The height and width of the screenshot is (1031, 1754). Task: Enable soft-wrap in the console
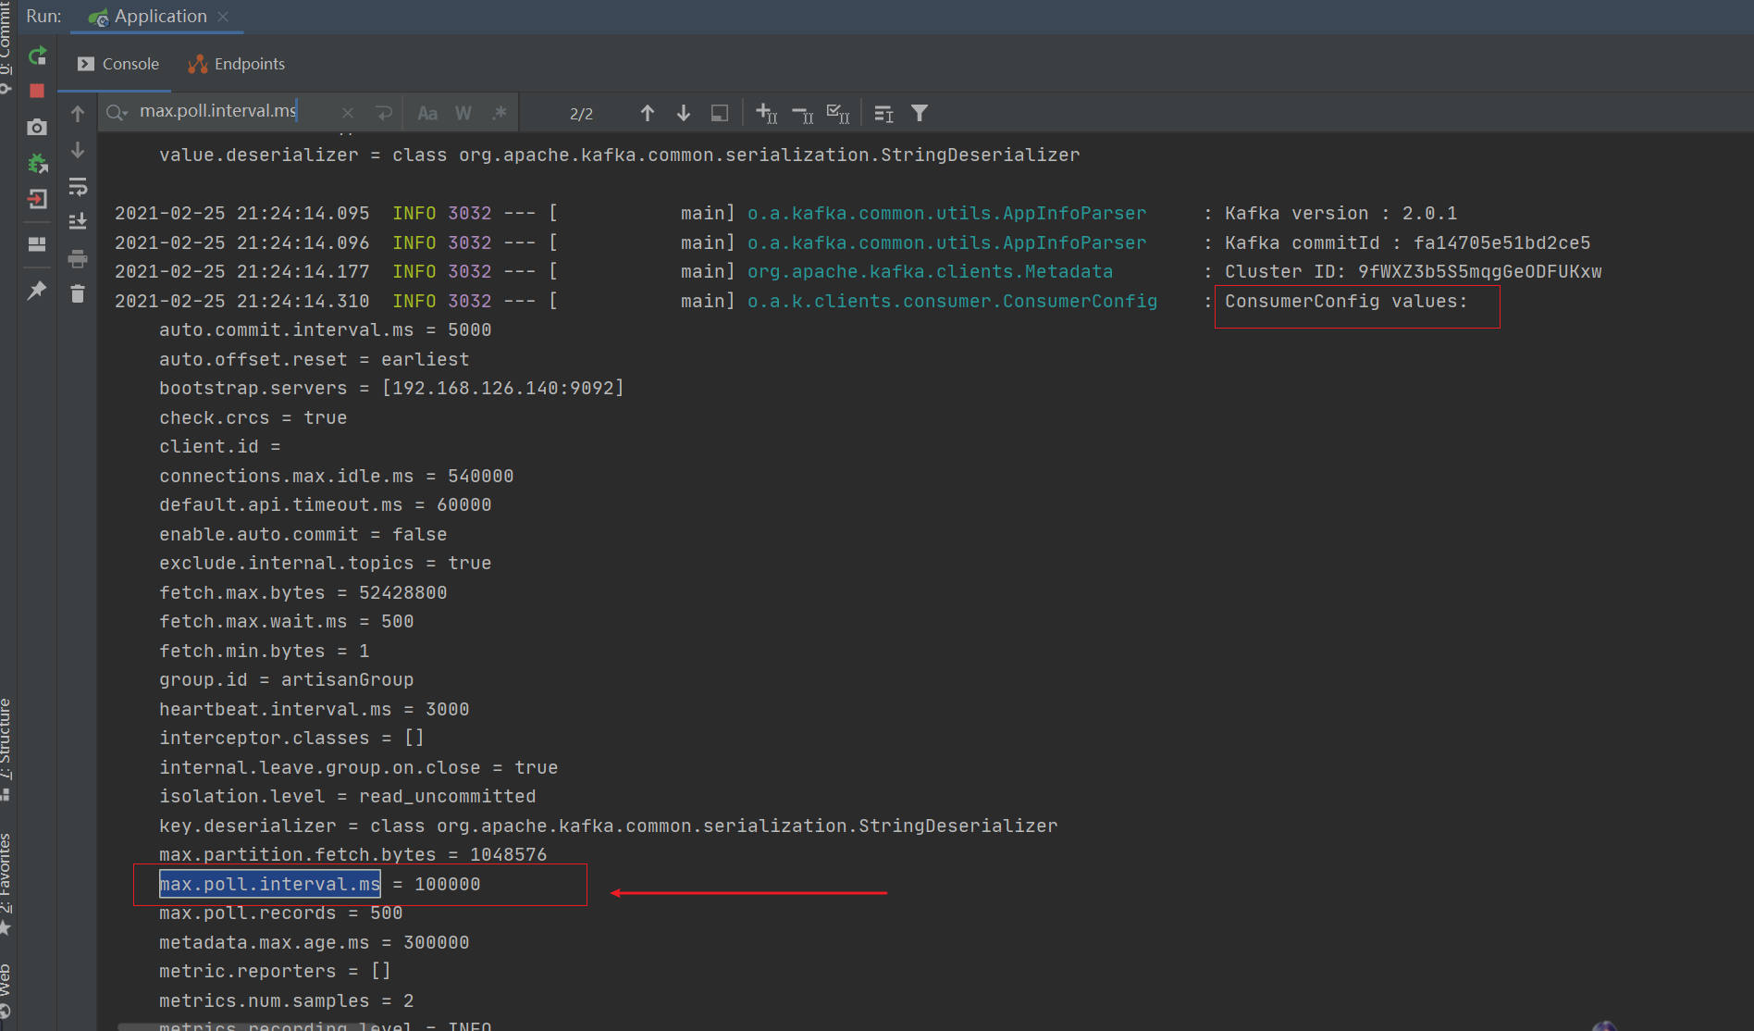click(x=78, y=187)
